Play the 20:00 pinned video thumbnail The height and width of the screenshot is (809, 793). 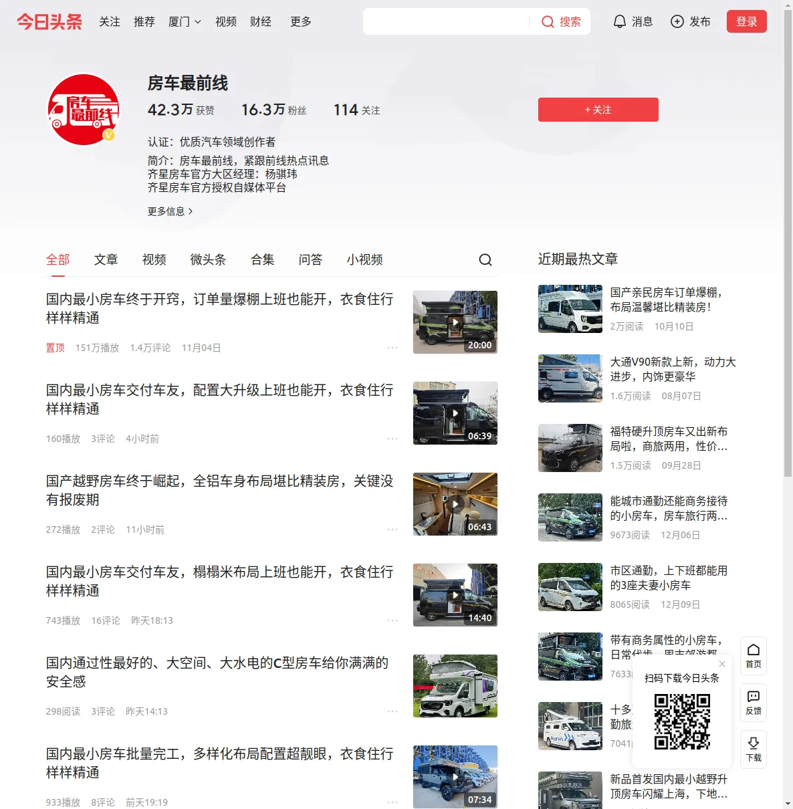455,322
